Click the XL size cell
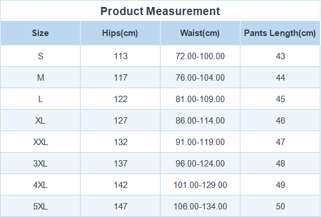321x217 pixels. [41, 121]
